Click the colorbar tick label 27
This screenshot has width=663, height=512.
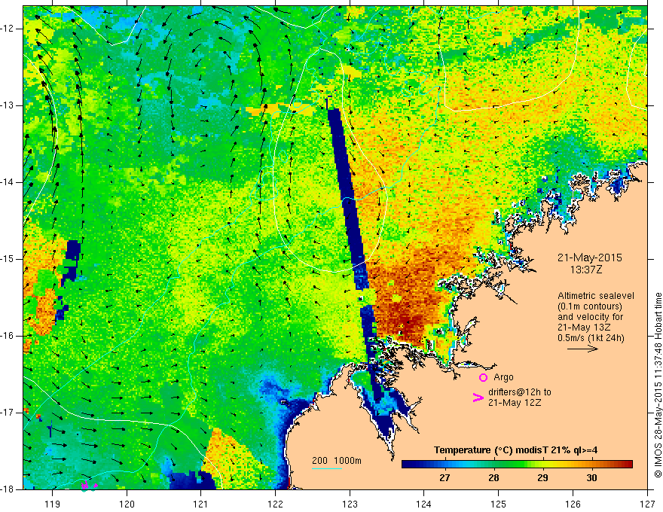point(445,478)
